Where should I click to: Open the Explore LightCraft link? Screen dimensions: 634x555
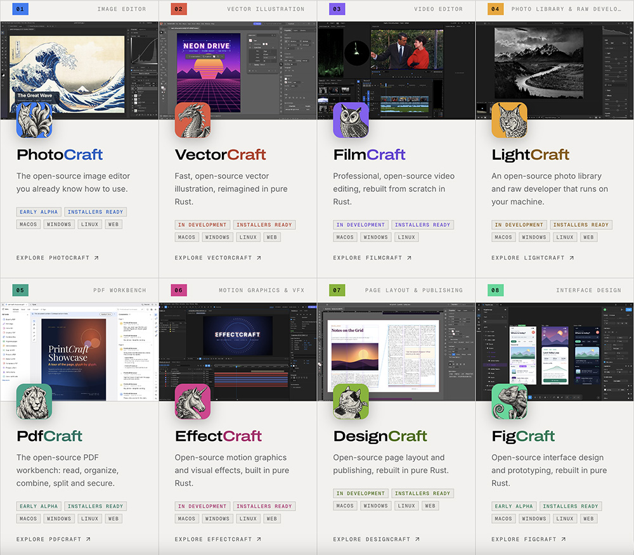pyautogui.click(x=533, y=258)
